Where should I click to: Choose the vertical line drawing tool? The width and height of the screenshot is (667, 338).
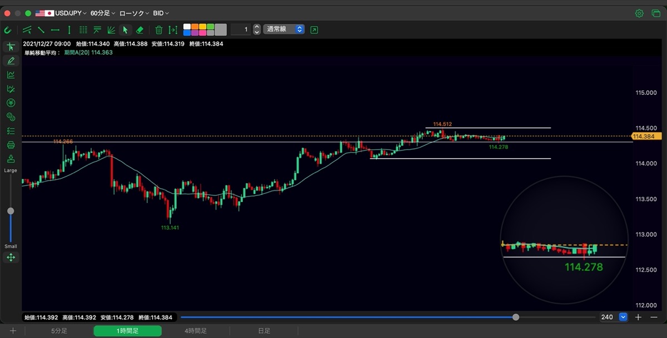pos(69,30)
